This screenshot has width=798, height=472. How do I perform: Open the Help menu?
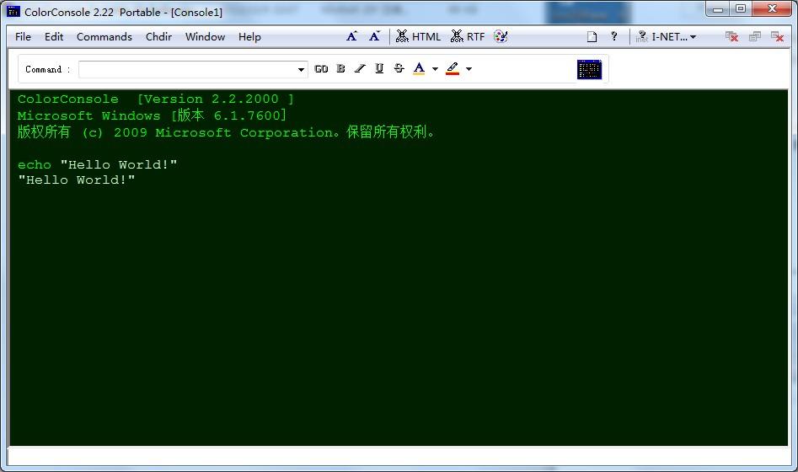click(249, 36)
